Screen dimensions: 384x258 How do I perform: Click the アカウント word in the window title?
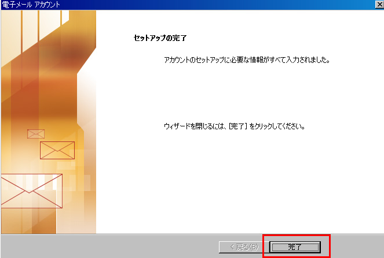point(47,5)
